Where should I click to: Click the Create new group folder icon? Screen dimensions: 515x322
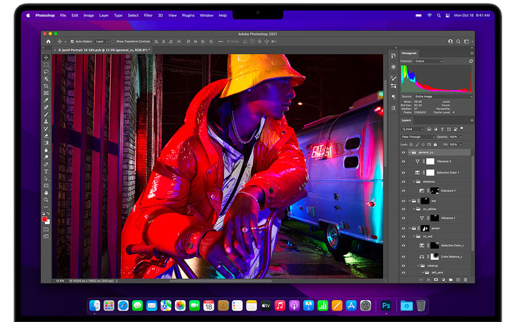click(451, 280)
